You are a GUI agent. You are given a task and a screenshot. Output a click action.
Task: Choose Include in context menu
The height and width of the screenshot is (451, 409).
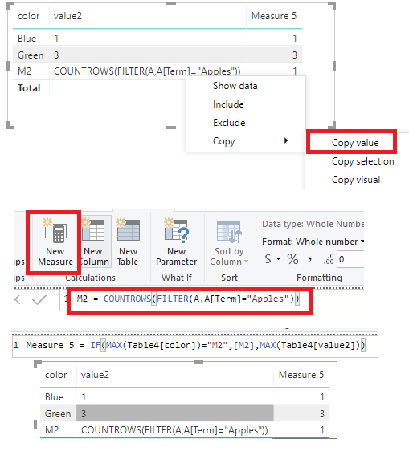(x=228, y=104)
